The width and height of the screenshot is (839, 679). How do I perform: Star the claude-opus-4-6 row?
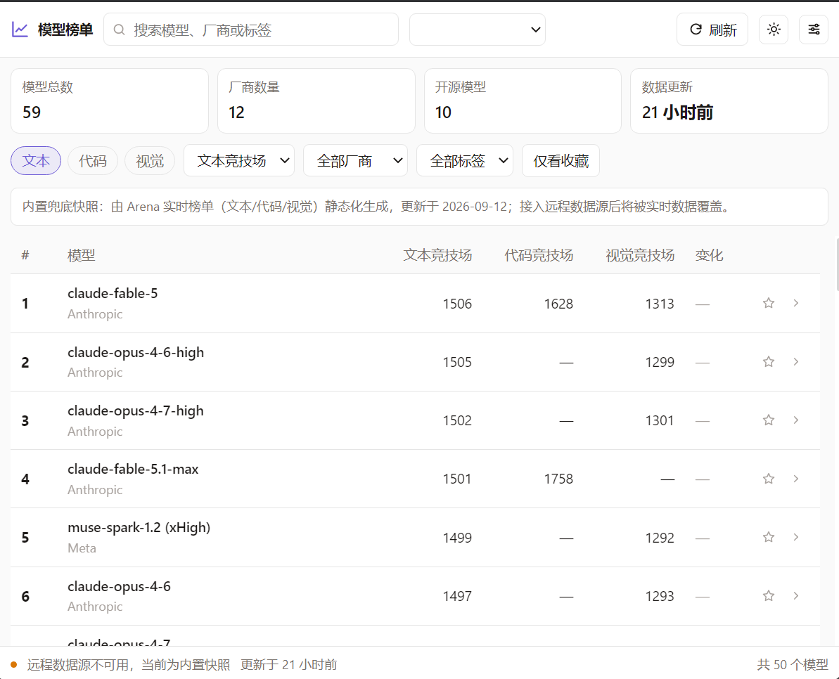pyautogui.click(x=769, y=595)
